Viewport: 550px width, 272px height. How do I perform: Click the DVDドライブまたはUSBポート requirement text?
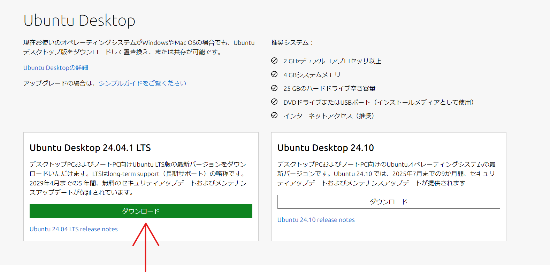[379, 102]
